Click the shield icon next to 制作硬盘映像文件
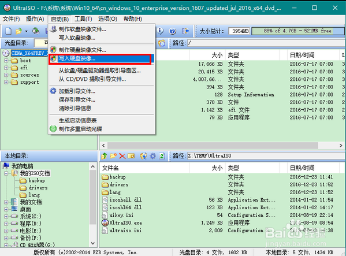The height and width of the screenshot is (256, 346). coord(53,50)
